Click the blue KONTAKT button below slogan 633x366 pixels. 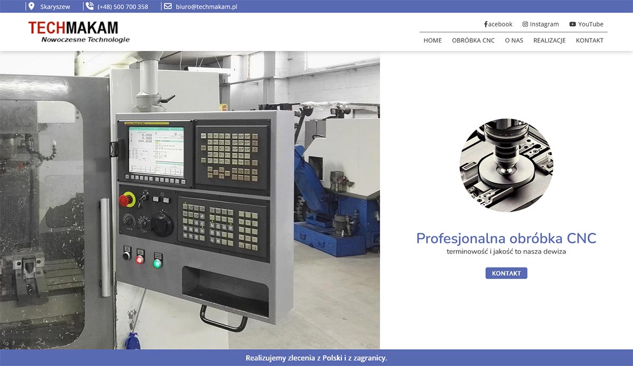tap(506, 273)
